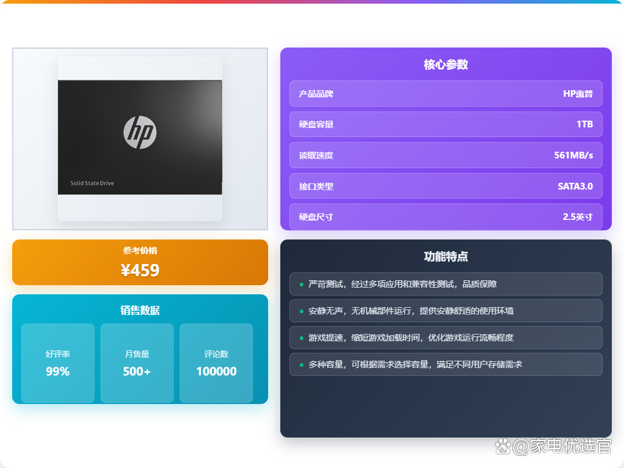Select the 读取速度 label
The height and width of the screenshot is (468, 624).
coord(316,155)
